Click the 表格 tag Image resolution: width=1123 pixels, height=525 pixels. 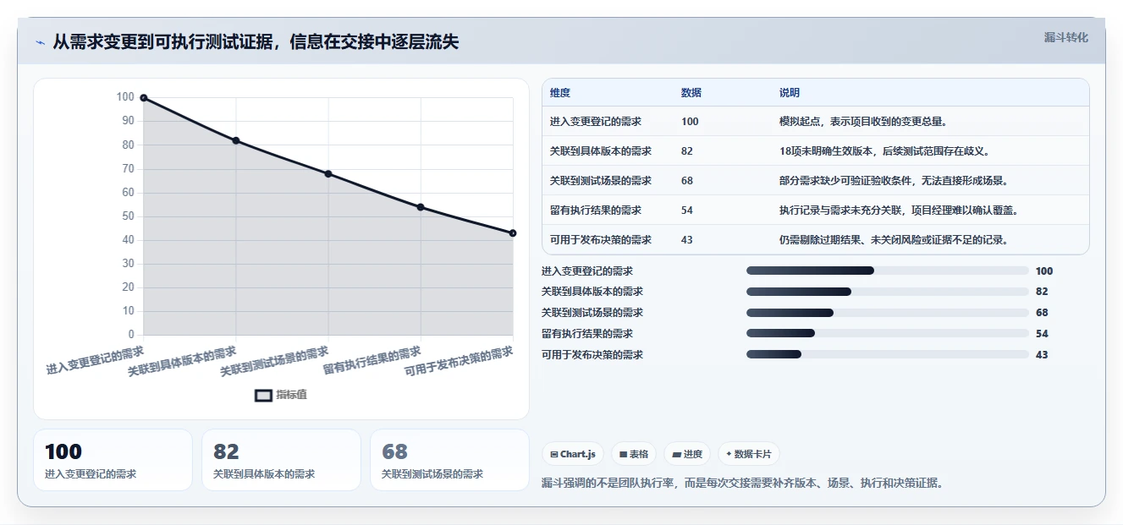pos(634,454)
